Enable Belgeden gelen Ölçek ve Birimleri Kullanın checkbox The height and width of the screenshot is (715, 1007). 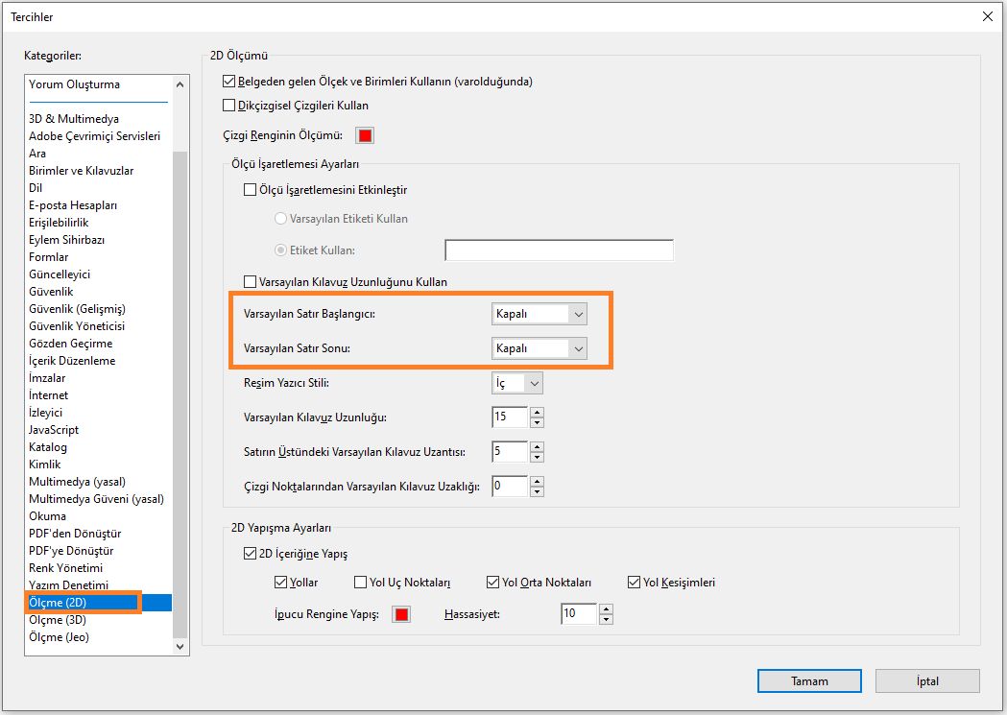point(228,82)
